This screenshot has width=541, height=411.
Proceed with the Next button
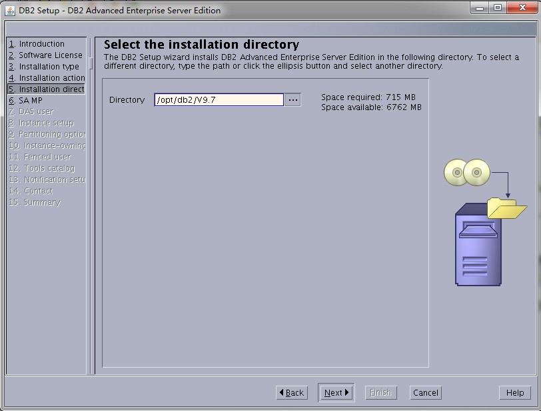point(336,393)
